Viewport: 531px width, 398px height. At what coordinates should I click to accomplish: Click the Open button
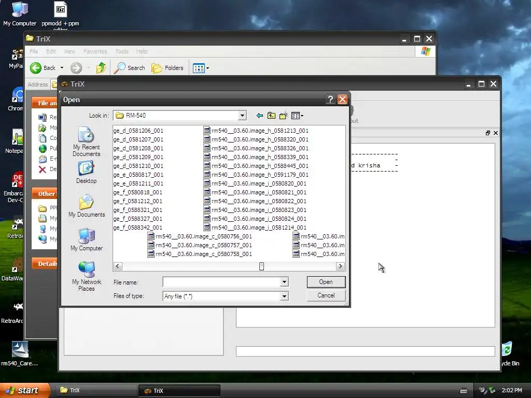[x=326, y=282]
